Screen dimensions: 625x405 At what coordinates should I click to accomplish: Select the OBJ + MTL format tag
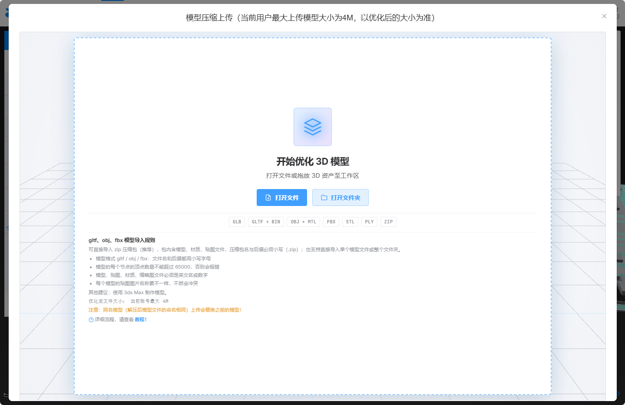coord(303,222)
